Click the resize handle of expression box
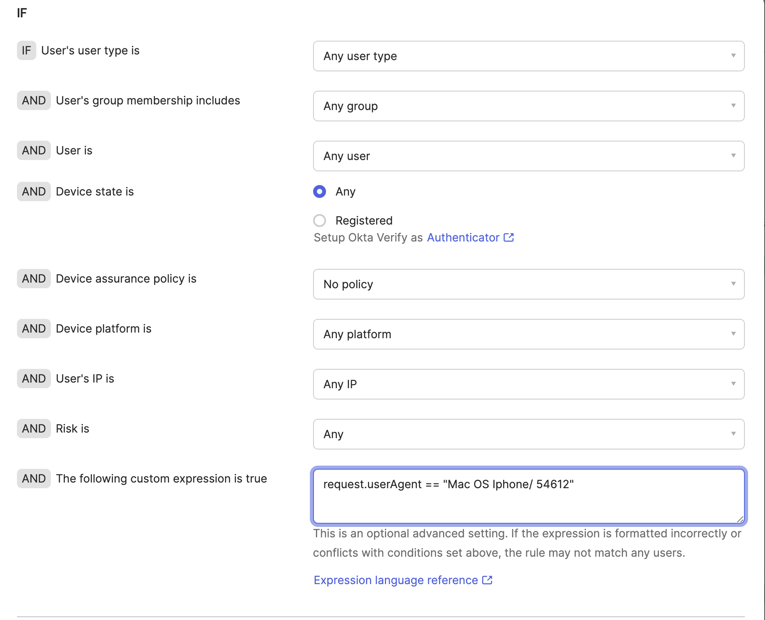Screen dimensions: 765x620 click(740, 520)
